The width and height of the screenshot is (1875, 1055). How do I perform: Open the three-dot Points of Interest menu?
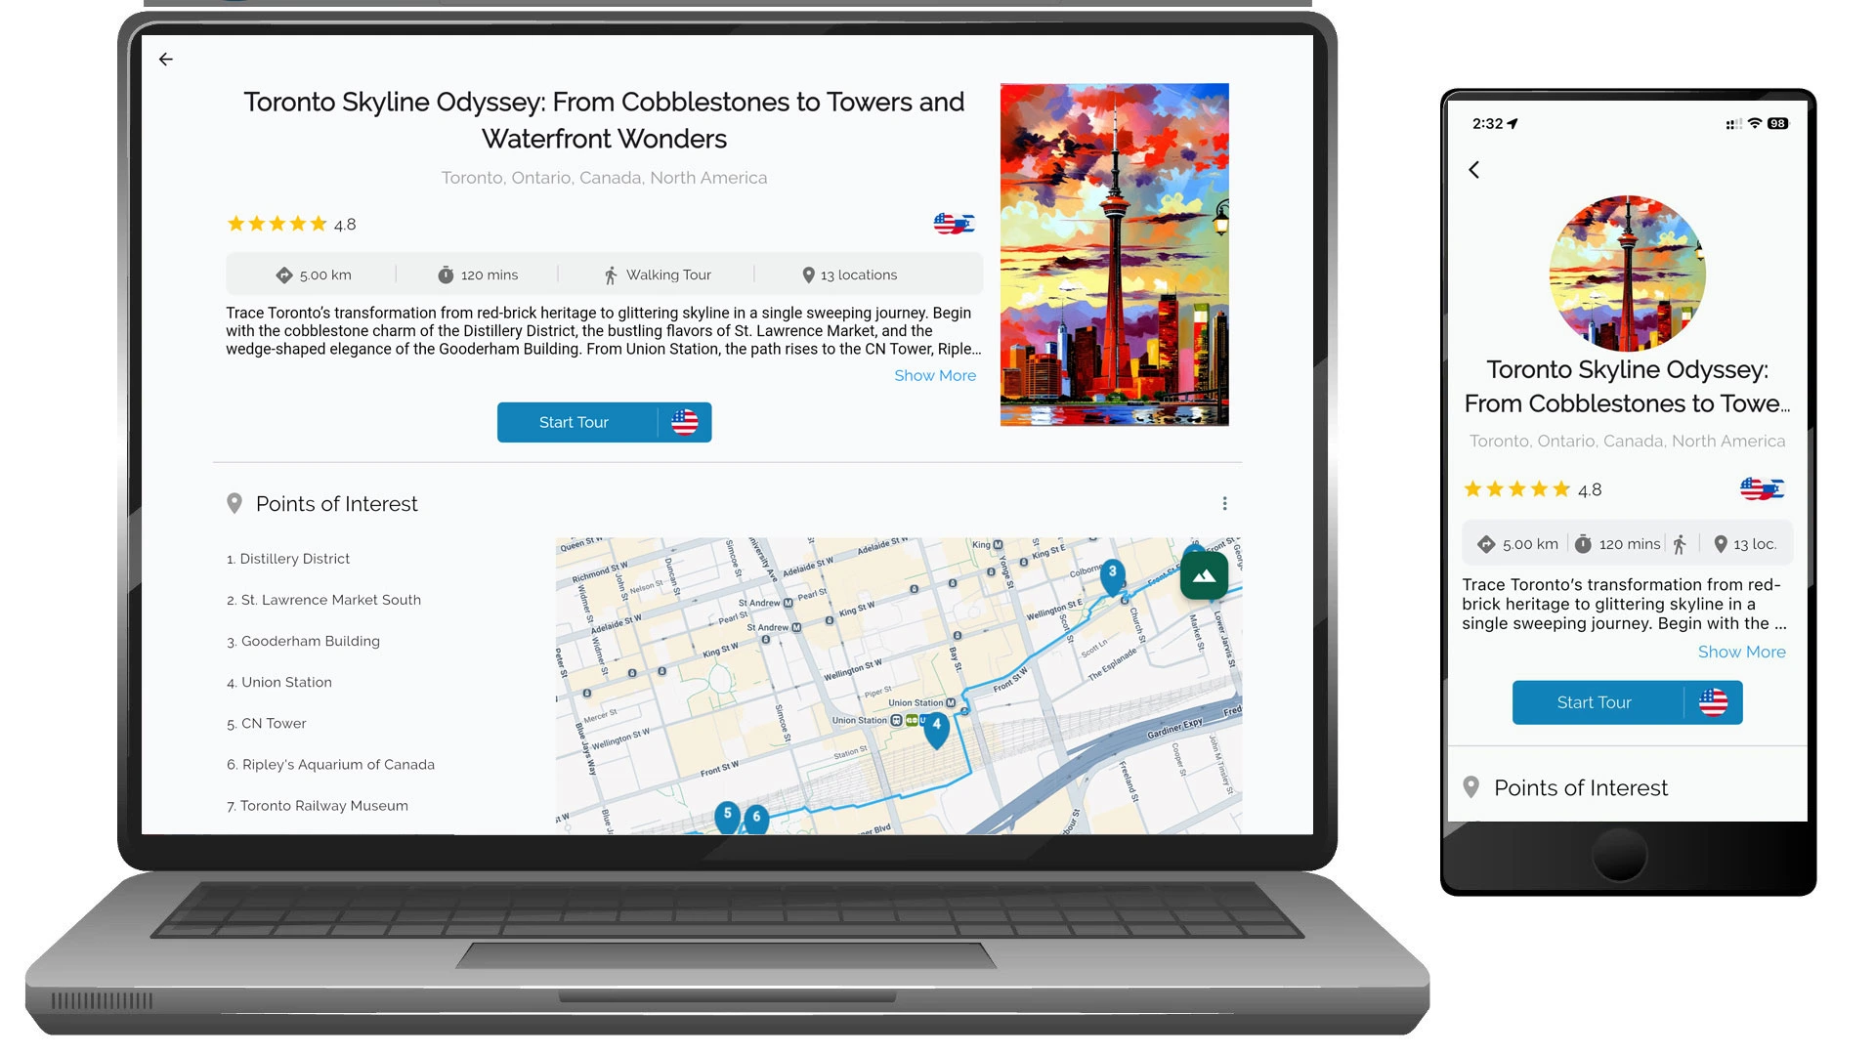click(x=1224, y=504)
